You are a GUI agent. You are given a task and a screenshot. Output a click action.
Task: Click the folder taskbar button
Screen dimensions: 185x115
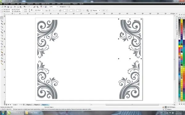[x=33, y=113]
